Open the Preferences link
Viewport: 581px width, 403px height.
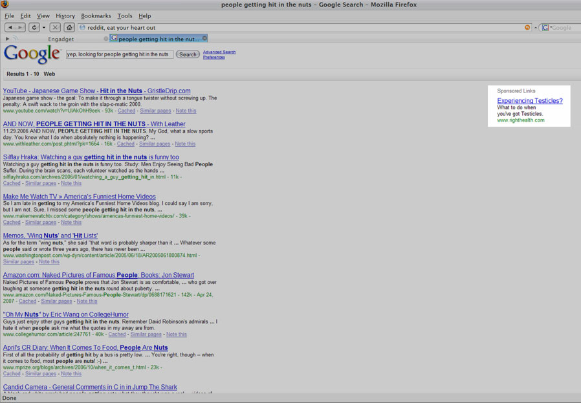click(x=214, y=58)
